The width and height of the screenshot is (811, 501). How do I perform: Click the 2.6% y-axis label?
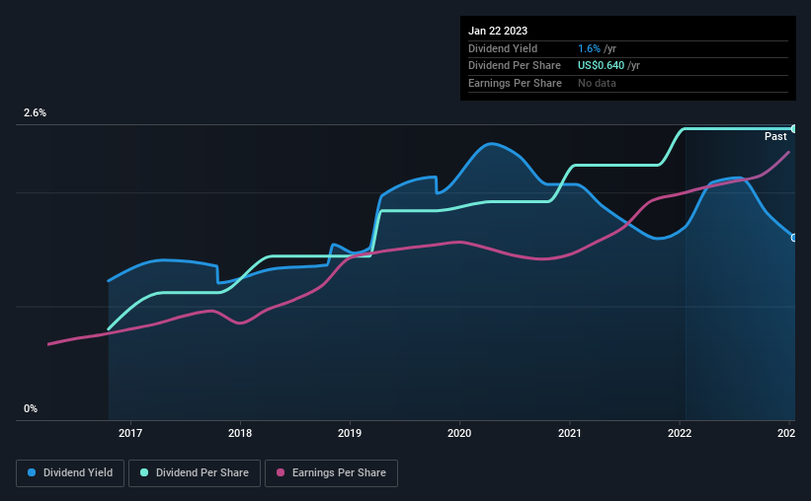[35, 112]
